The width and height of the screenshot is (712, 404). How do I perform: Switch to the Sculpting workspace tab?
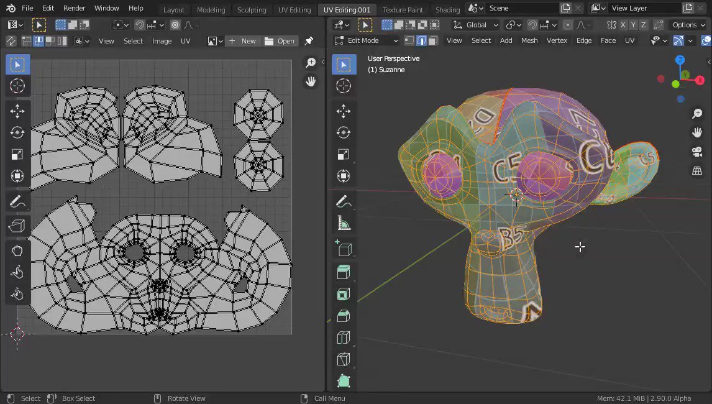point(252,9)
